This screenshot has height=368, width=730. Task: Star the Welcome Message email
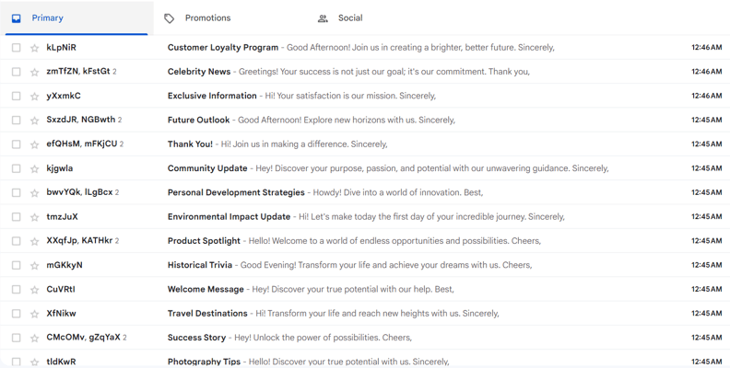pyautogui.click(x=35, y=290)
